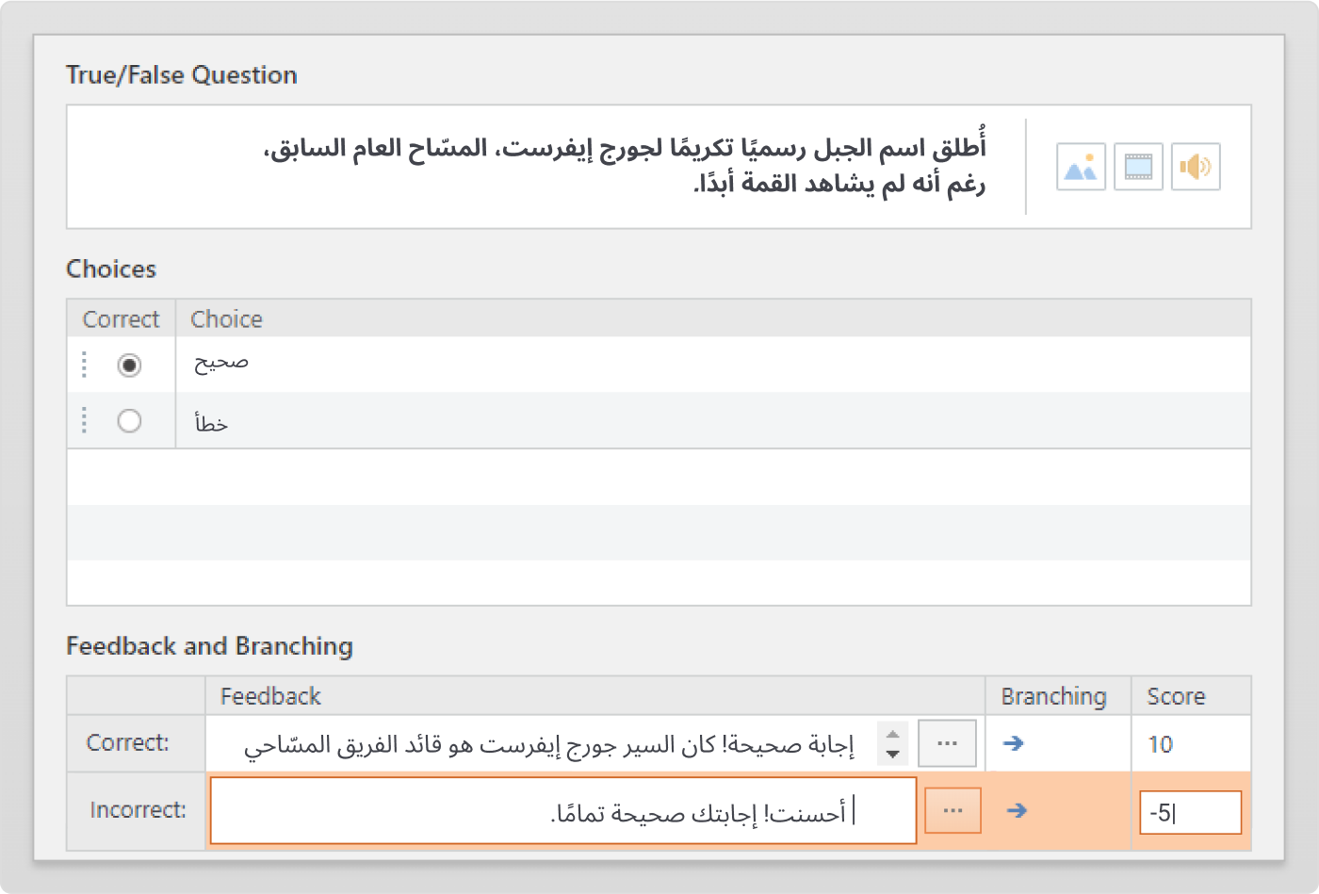Viewport: 1319px width, 894px height.
Task: Click the Correct column header in Choices
Action: click(x=121, y=319)
